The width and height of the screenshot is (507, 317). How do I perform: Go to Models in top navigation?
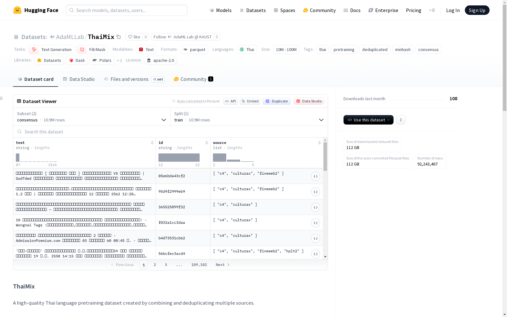pos(221,10)
